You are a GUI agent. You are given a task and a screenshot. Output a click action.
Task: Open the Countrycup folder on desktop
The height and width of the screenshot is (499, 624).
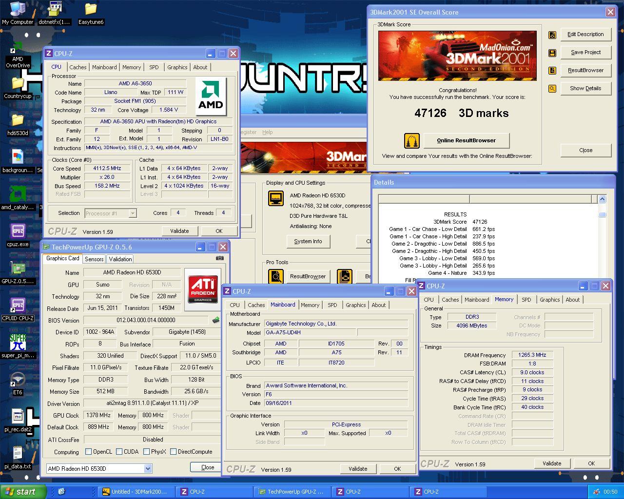[18, 88]
